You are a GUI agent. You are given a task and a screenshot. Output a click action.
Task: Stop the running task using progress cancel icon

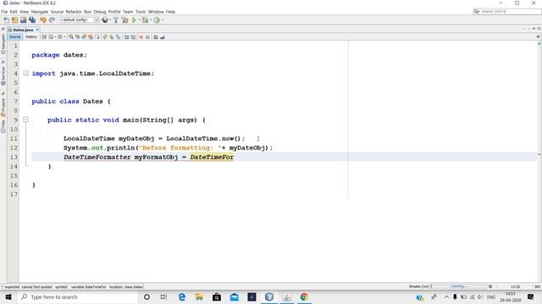(490, 286)
